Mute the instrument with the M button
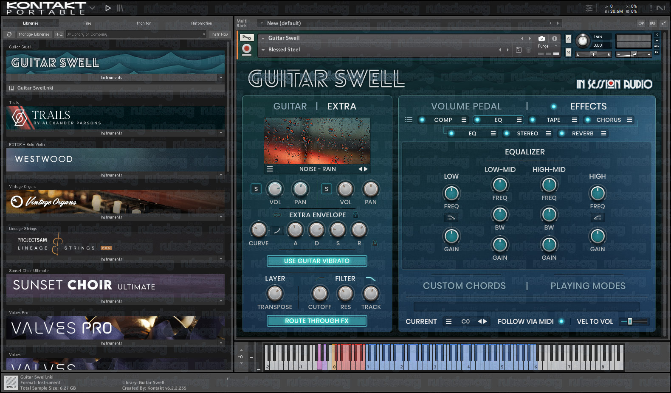671x393 pixels. tap(568, 52)
